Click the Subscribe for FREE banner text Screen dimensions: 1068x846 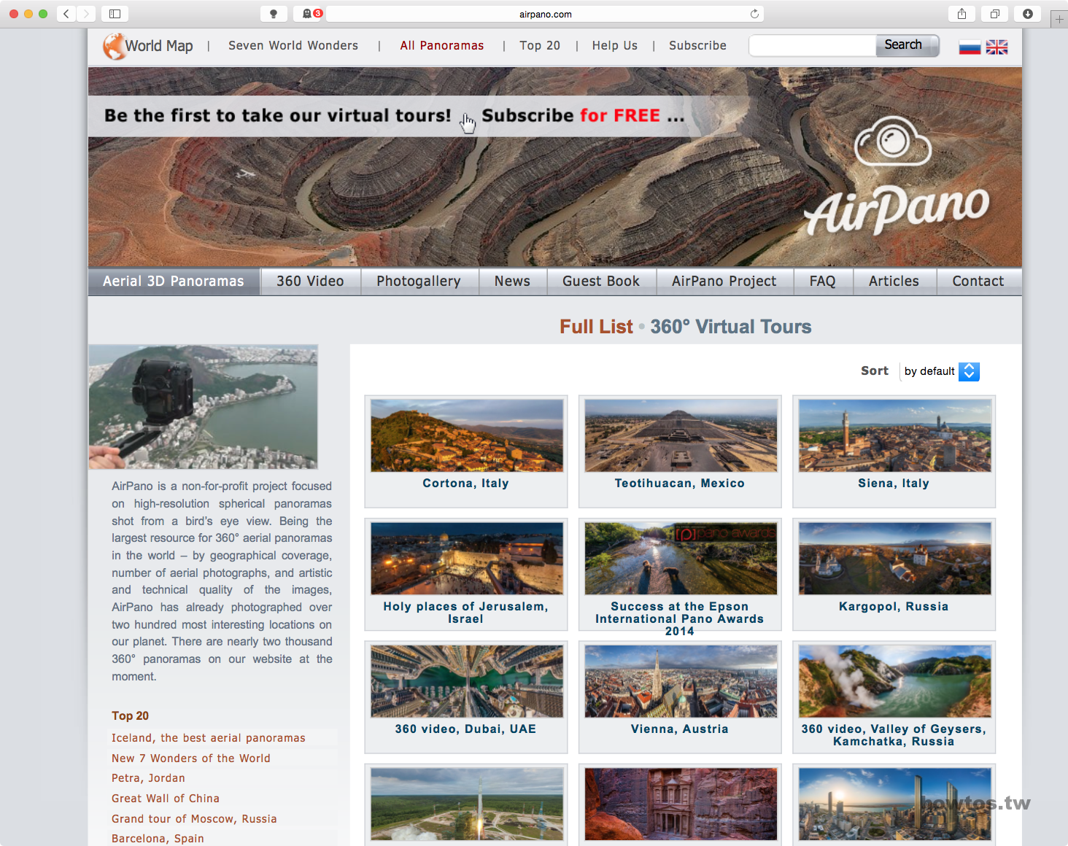click(583, 115)
